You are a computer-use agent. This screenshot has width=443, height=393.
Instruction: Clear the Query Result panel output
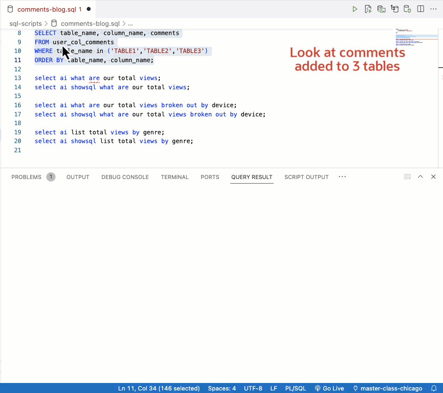coord(407,176)
